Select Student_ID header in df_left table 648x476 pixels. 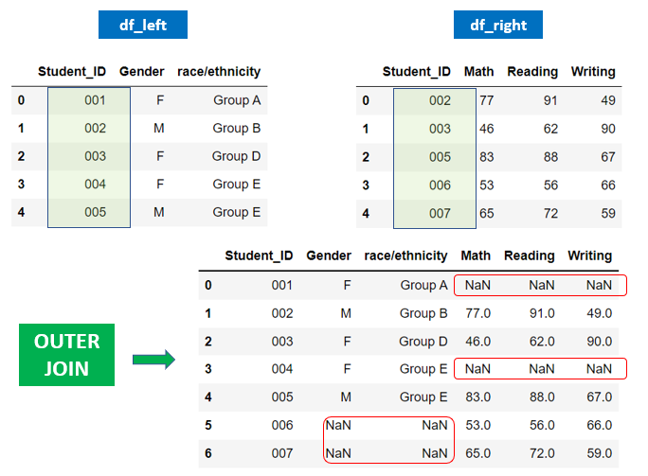coord(74,71)
